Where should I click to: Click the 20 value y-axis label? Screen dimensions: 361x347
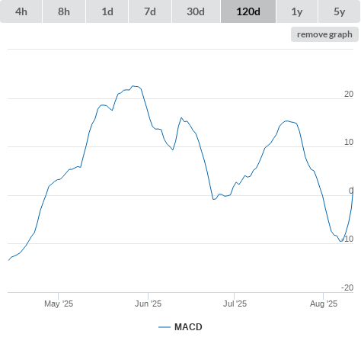tap(349, 94)
